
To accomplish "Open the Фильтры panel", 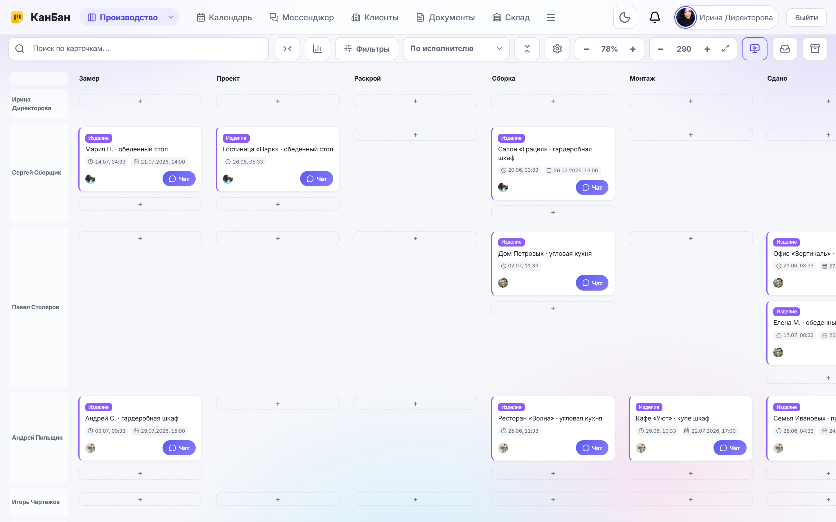I will click(x=367, y=49).
